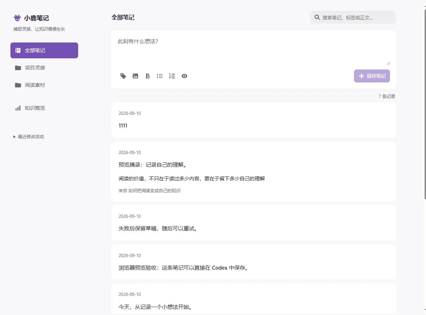Click the 7 条记录 count label
426x315 pixels.
point(387,96)
